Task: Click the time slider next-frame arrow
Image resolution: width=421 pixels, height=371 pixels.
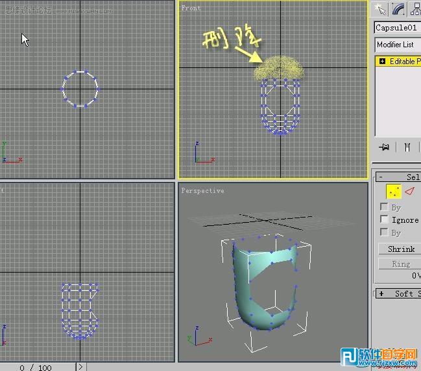Action: click(x=80, y=367)
